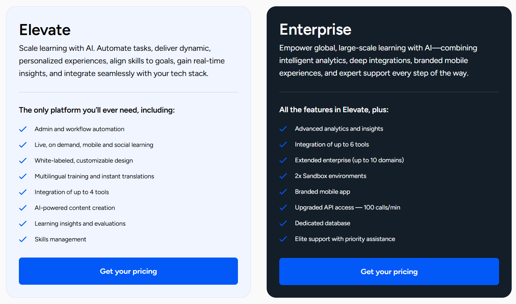Viewport: 516px width, 304px height.
Task: Click checkmark beside AI-powered content creation
Action: click(x=23, y=208)
